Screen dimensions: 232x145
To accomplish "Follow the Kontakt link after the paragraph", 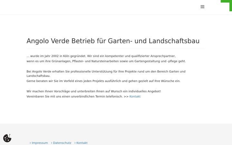I will (135, 96).
